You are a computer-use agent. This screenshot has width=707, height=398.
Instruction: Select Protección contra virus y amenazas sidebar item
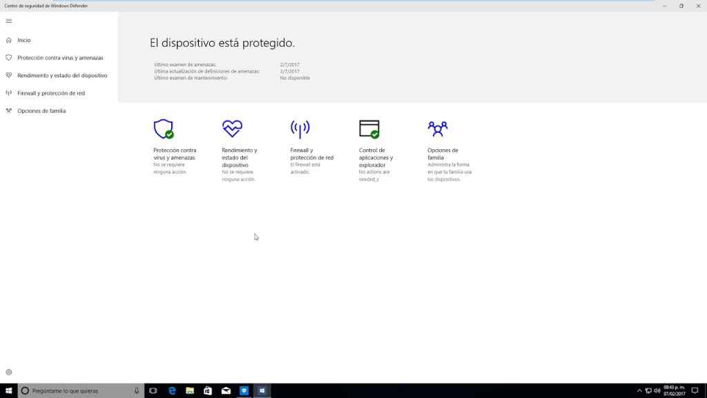[x=59, y=58]
